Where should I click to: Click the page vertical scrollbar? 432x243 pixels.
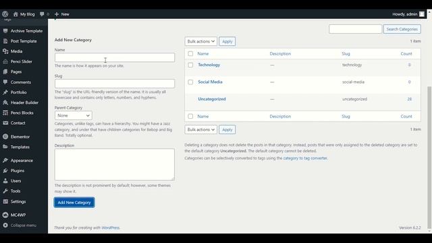(429, 157)
